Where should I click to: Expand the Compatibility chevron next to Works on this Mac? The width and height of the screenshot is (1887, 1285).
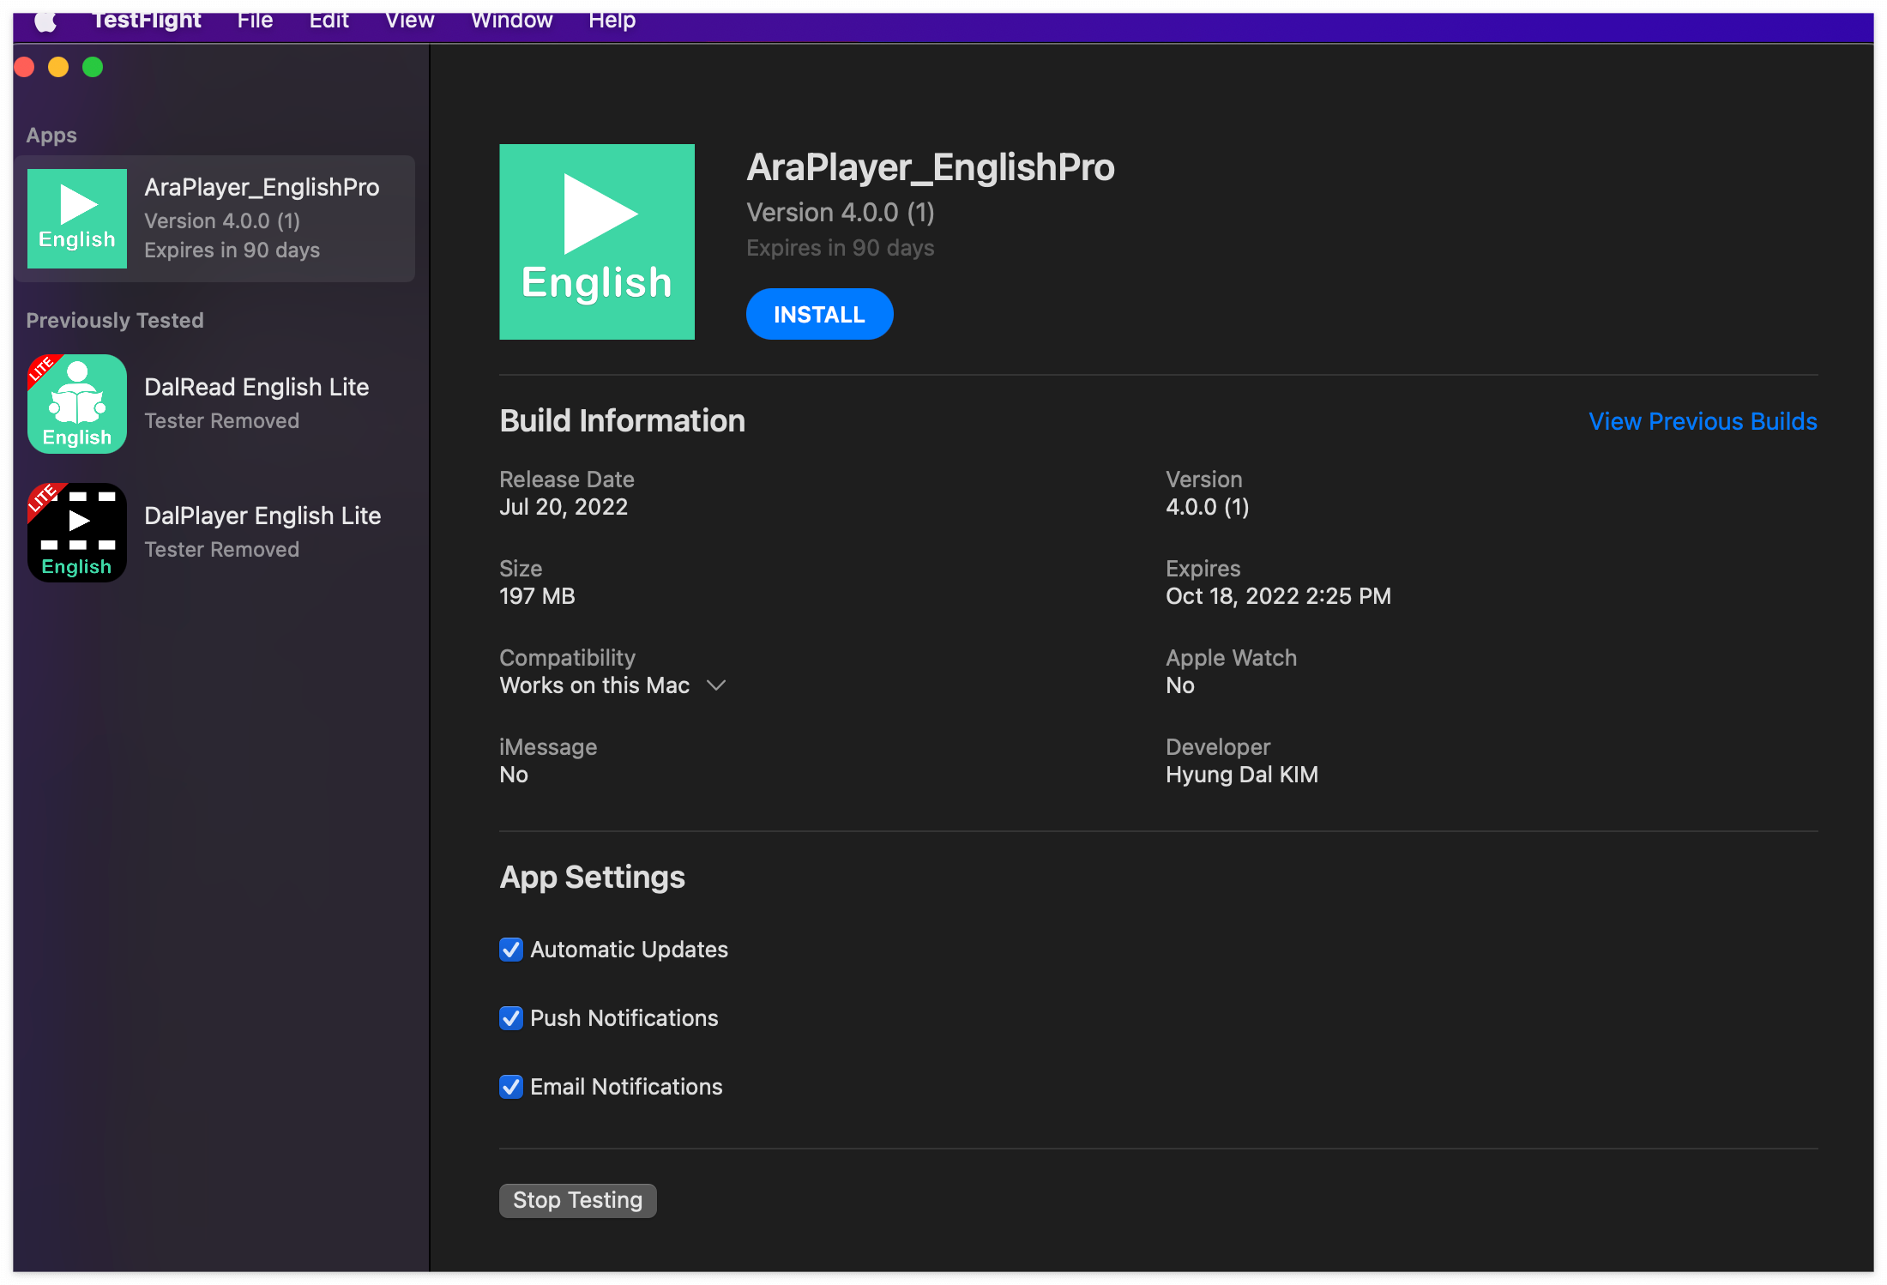pos(716,685)
